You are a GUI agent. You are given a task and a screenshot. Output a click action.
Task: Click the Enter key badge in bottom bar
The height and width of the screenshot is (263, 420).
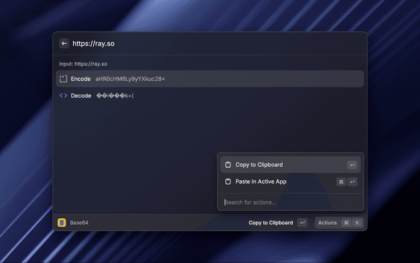pyautogui.click(x=302, y=223)
